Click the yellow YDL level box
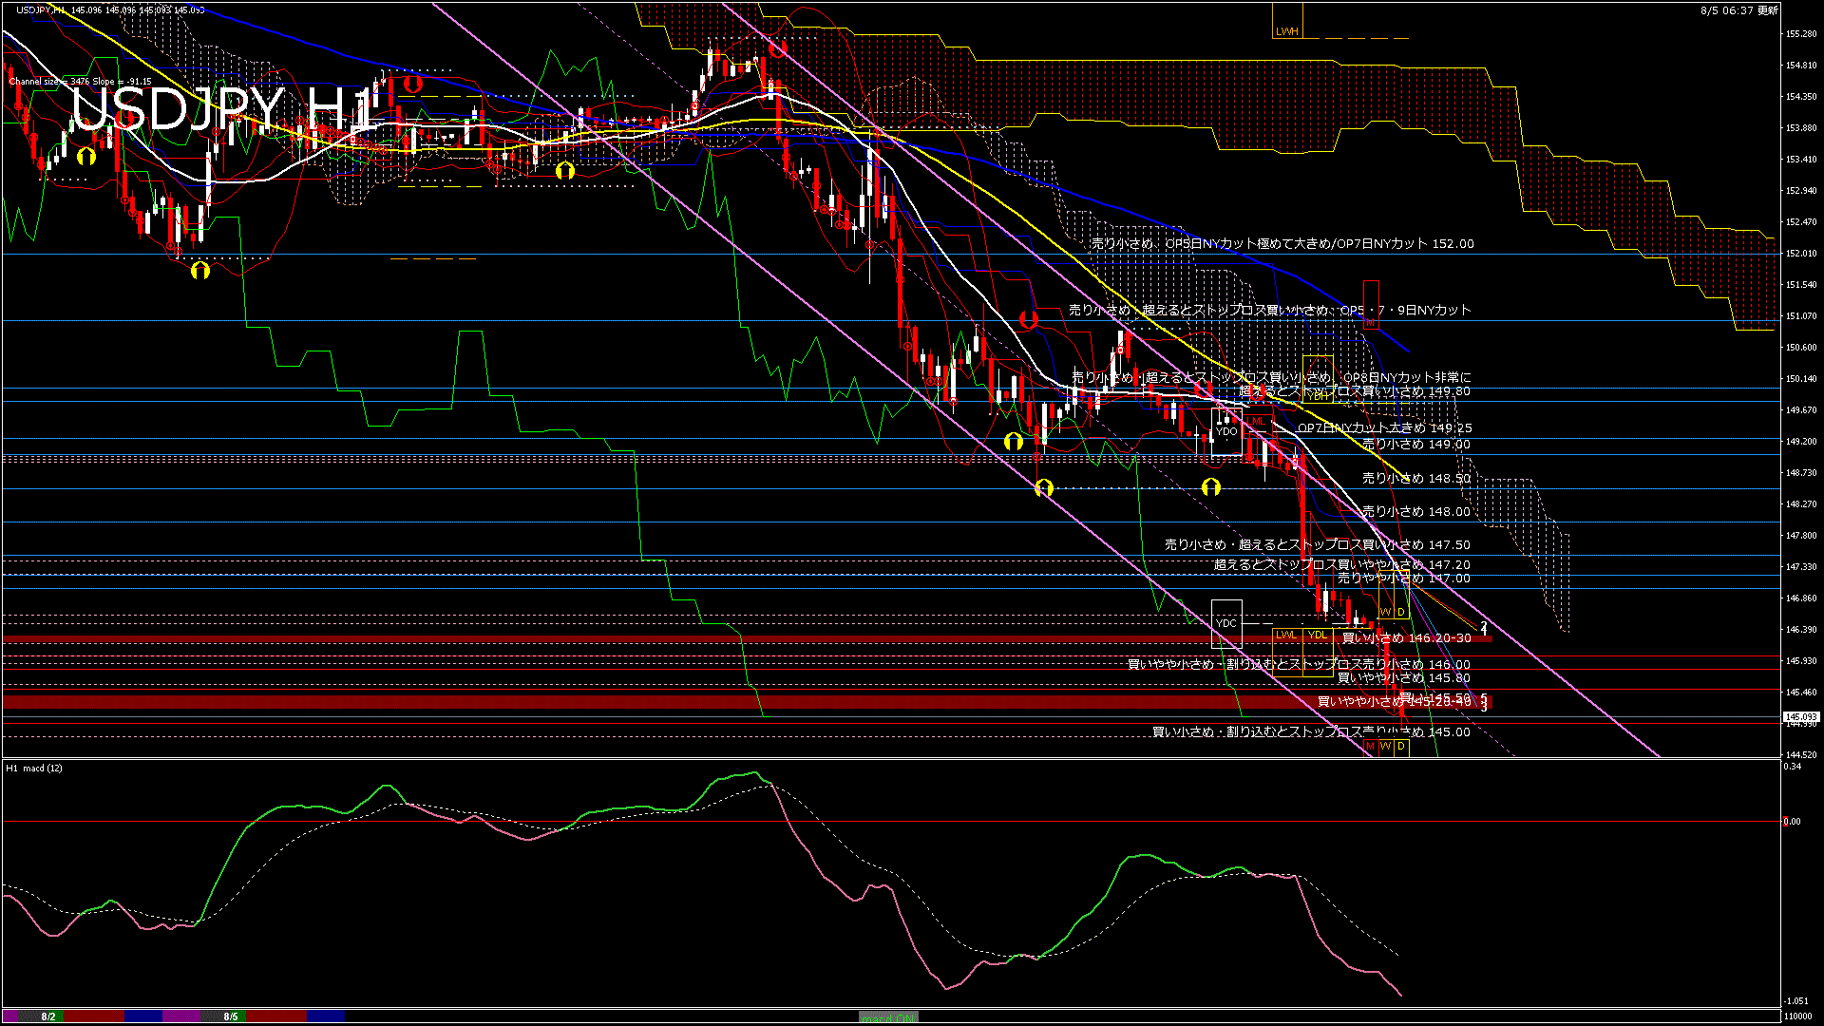The image size is (1824, 1026). (1318, 635)
